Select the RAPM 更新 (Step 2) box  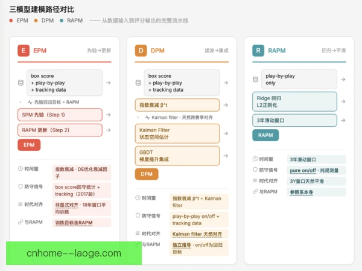(60, 130)
